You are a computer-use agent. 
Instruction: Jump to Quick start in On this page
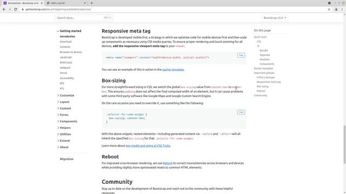pos(260,37)
